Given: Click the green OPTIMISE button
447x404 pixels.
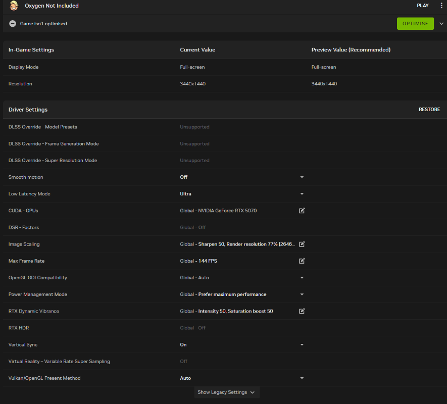Looking at the screenshot, I should pos(415,24).
